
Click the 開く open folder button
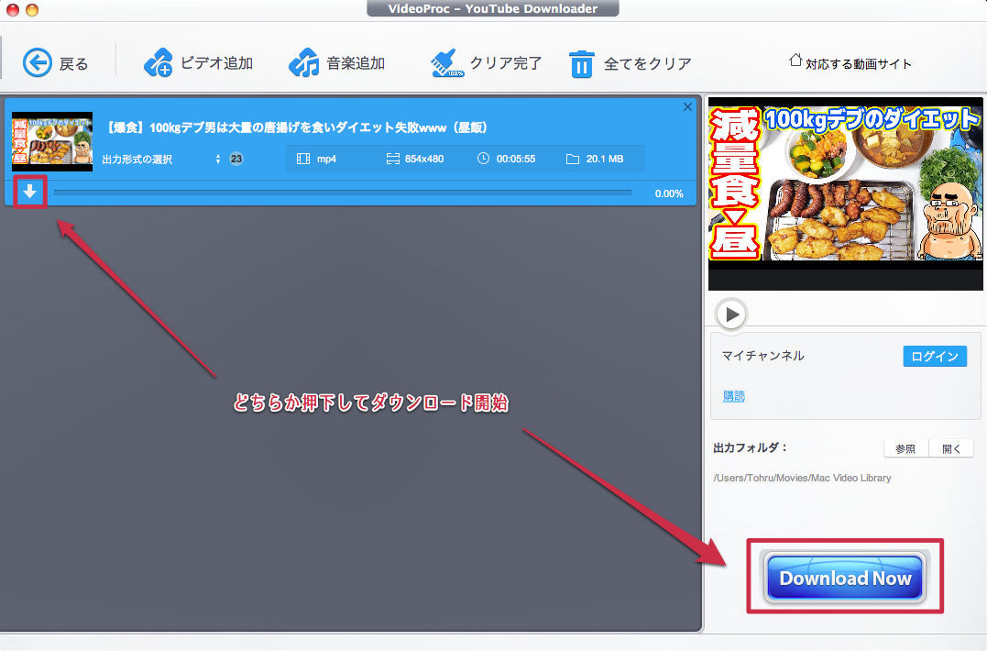(951, 448)
